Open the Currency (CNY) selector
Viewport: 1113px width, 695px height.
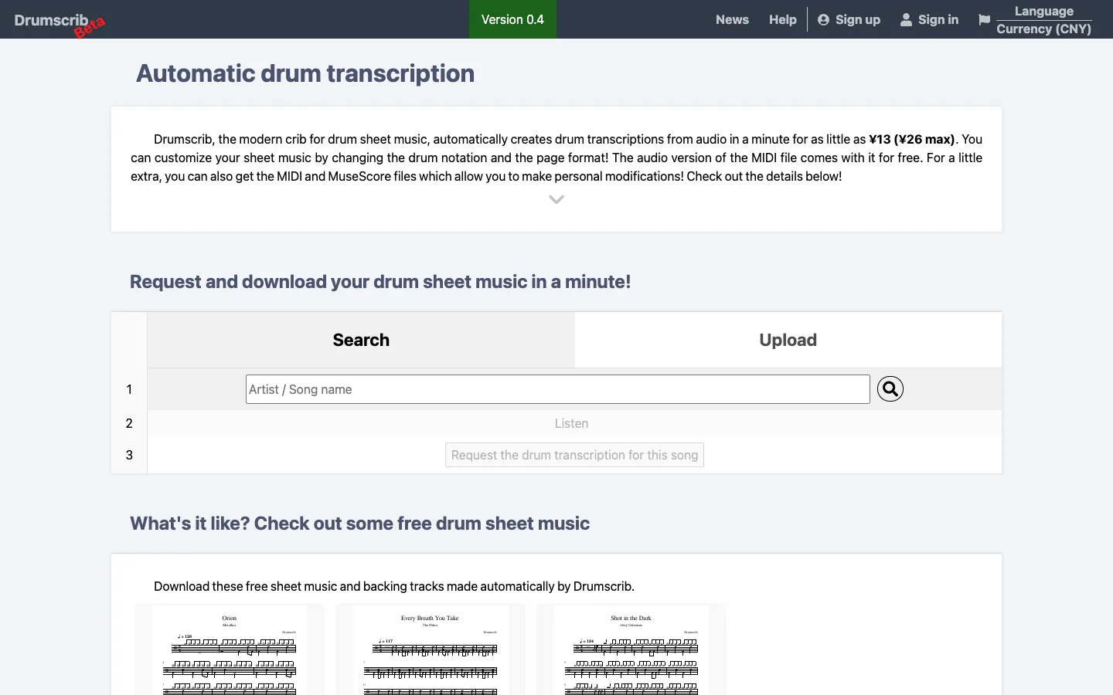1044,29
